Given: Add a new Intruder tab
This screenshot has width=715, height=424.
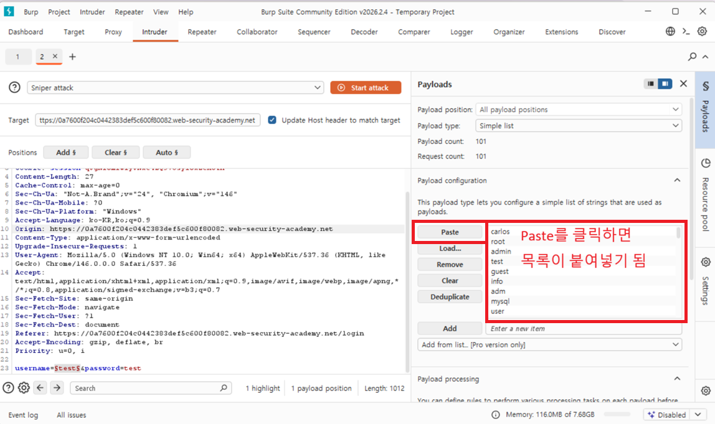Looking at the screenshot, I should 72,57.
